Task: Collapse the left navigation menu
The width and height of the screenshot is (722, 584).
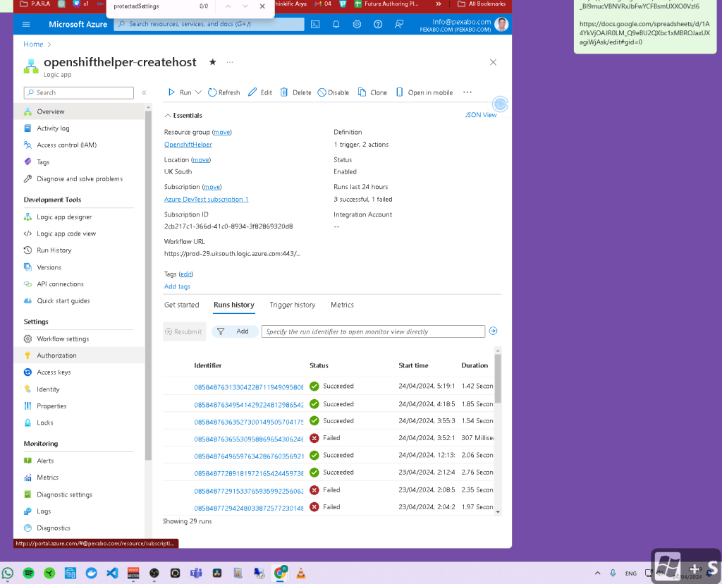Action: tap(144, 92)
